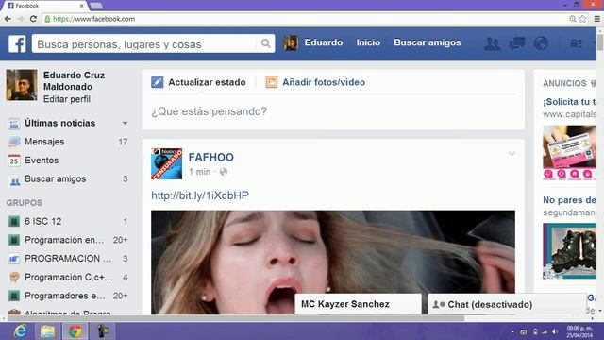Click the Eventos calendar icon
The image size is (604, 340).
point(14,161)
